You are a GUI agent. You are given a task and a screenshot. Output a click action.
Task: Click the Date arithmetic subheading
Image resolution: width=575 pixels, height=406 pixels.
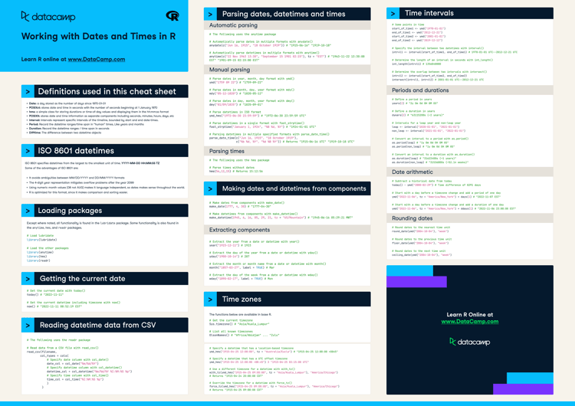coord(412,172)
